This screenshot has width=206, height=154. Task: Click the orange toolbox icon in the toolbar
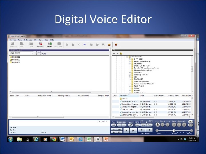point(109,45)
